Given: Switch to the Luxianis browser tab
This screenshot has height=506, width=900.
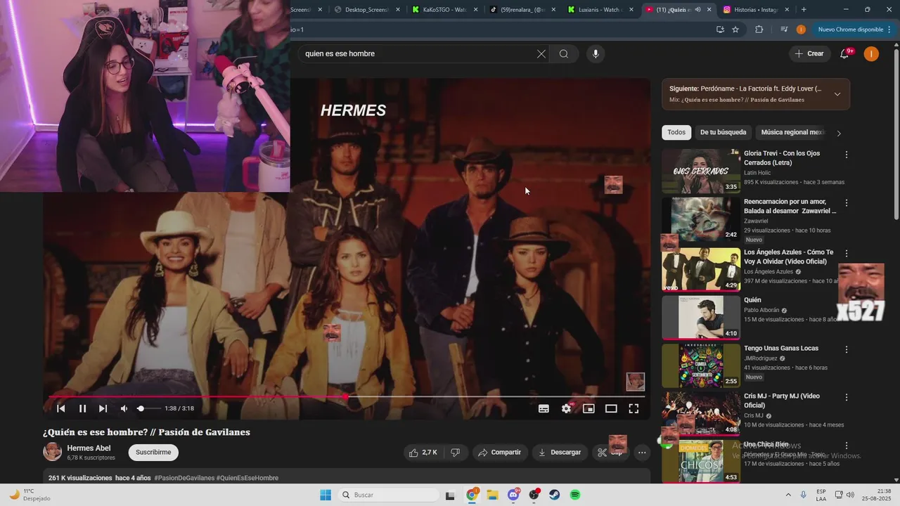Looking at the screenshot, I should click(600, 10).
